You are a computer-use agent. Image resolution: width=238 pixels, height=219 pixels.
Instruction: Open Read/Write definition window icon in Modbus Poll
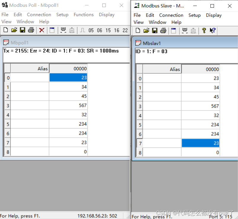[52, 30]
